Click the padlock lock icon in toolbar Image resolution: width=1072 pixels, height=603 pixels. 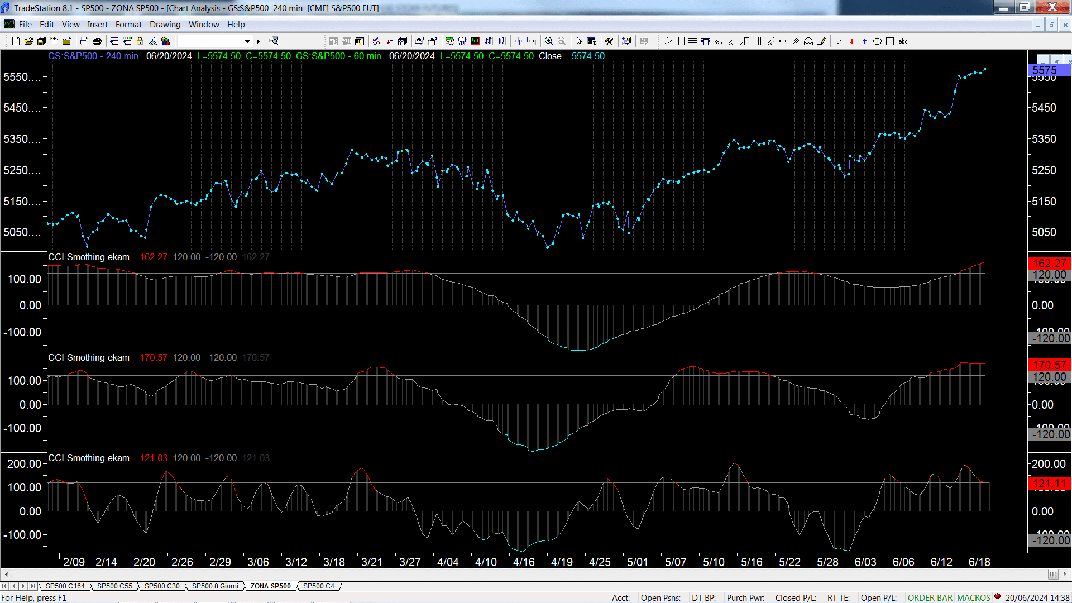[x=140, y=41]
